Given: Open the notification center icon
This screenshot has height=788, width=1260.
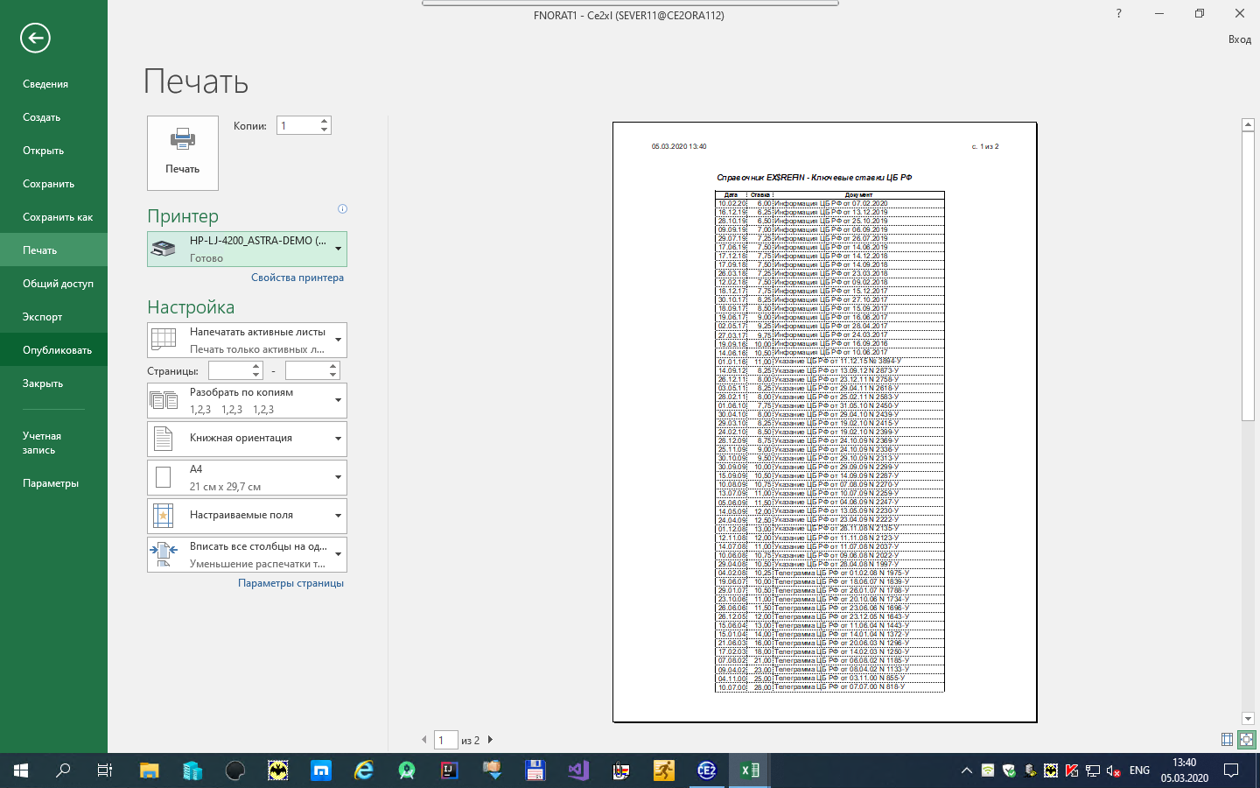Looking at the screenshot, I should click(x=1231, y=770).
